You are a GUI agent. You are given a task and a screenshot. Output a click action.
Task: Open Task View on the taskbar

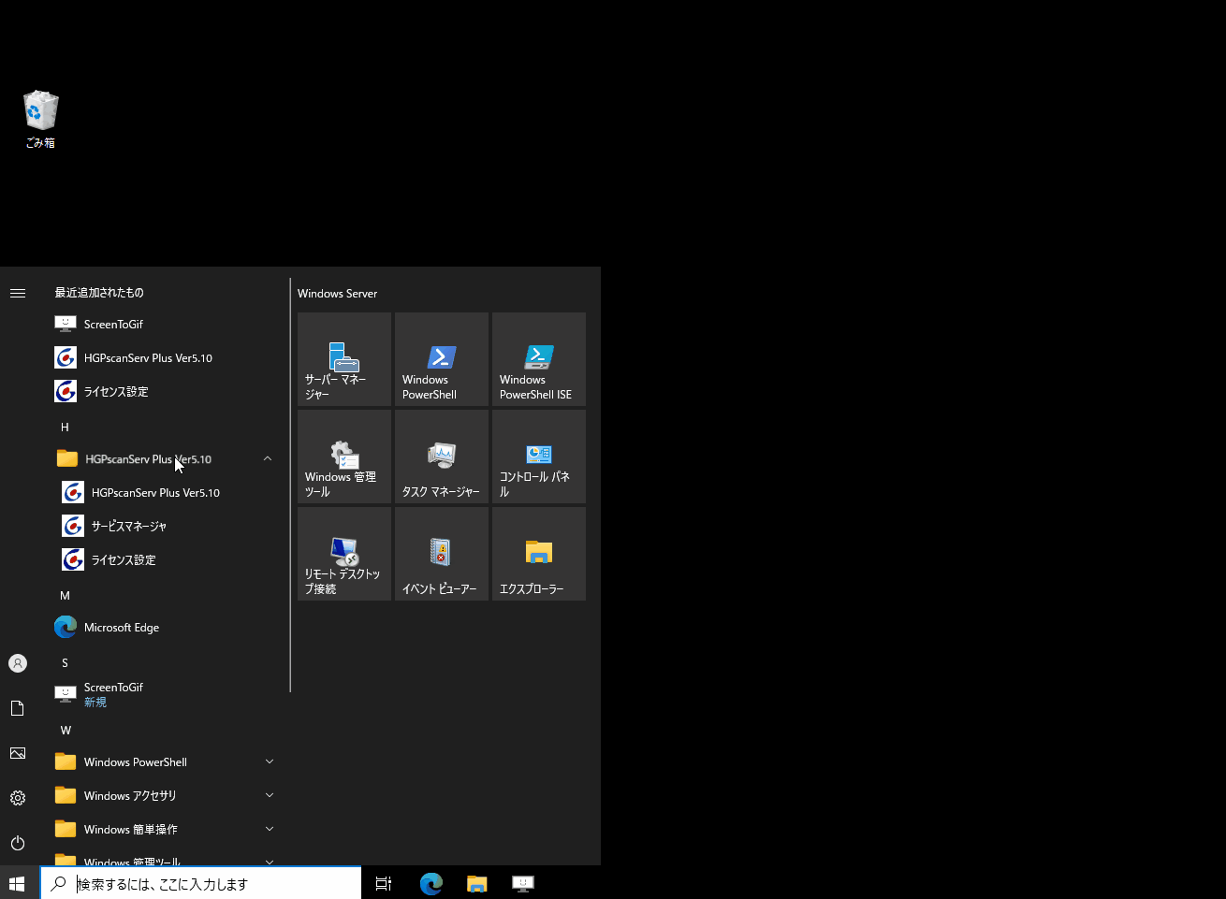point(384,883)
